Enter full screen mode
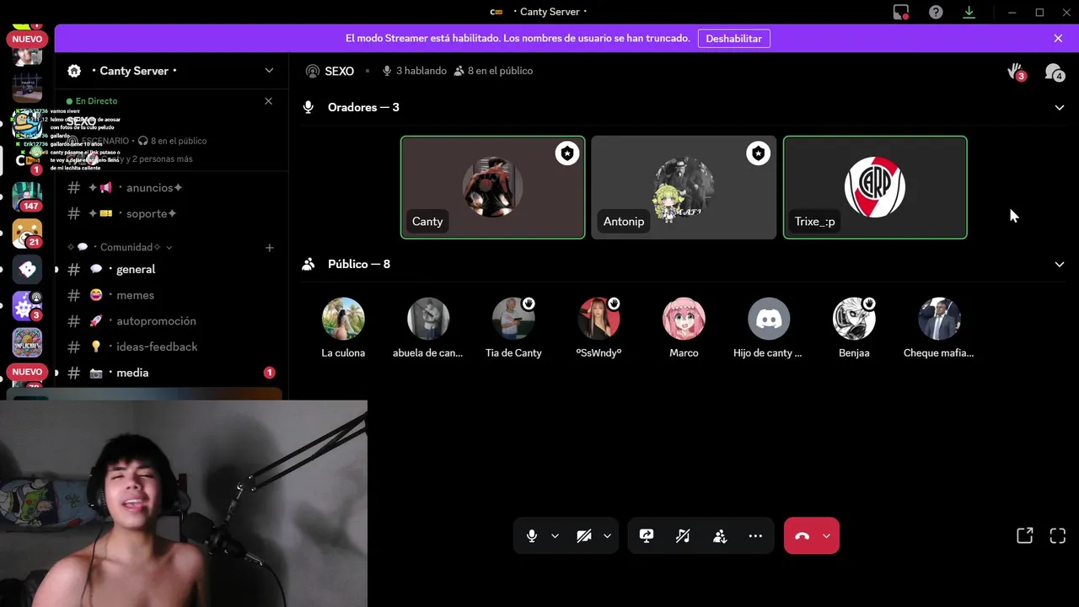This screenshot has height=607, width=1079. pyautogui.click(x=1058, y=536)
